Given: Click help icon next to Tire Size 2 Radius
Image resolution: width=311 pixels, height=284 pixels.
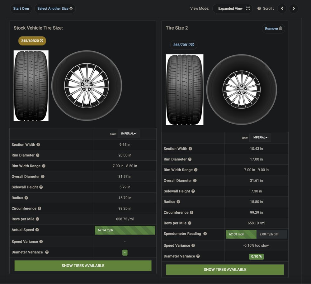Looking at the screenshot, I should click(x=178, y=202).
